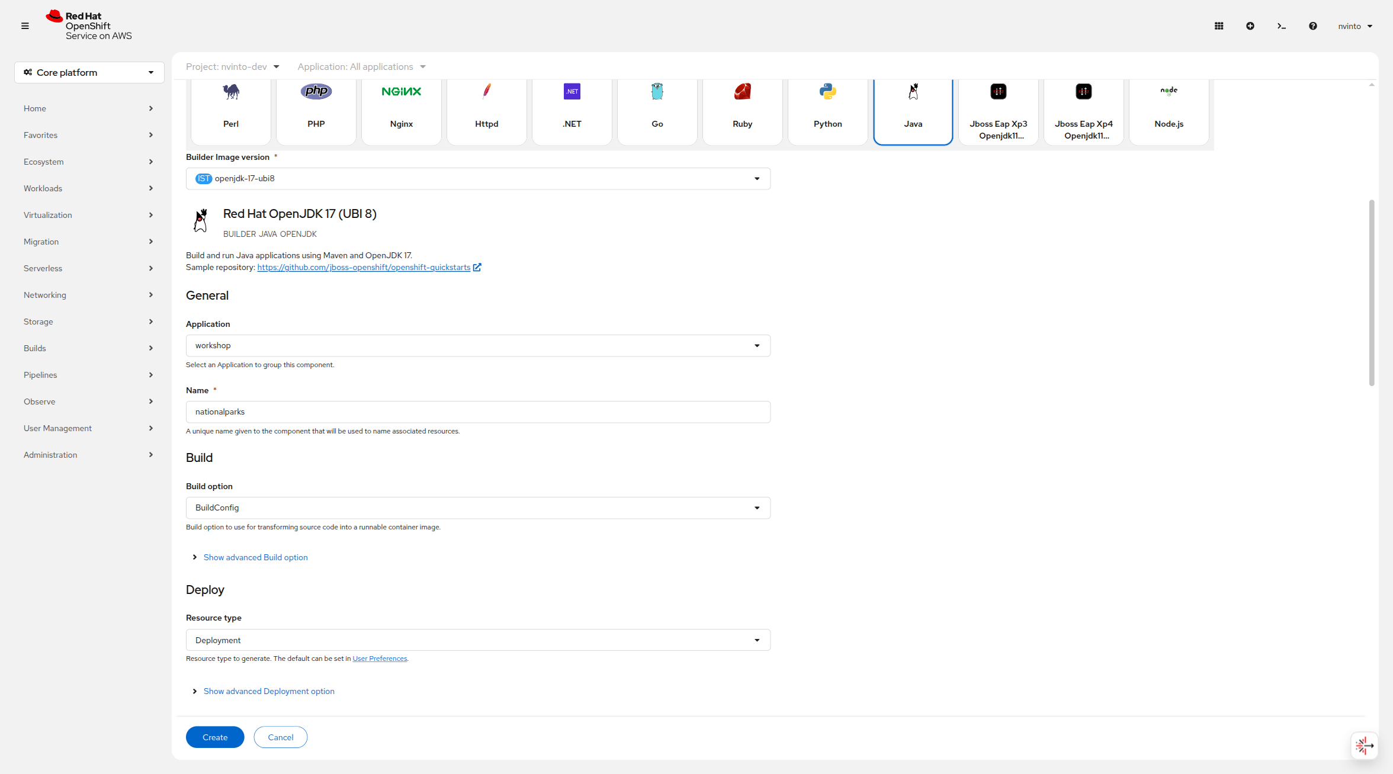Open the help question mark icon
1393x774 pixels.
click(x=1313, y=26)
